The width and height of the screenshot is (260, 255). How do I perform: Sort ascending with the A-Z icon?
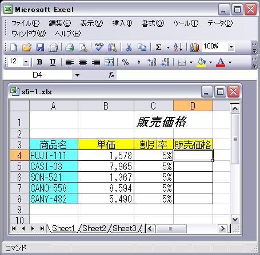pos(178,47)
